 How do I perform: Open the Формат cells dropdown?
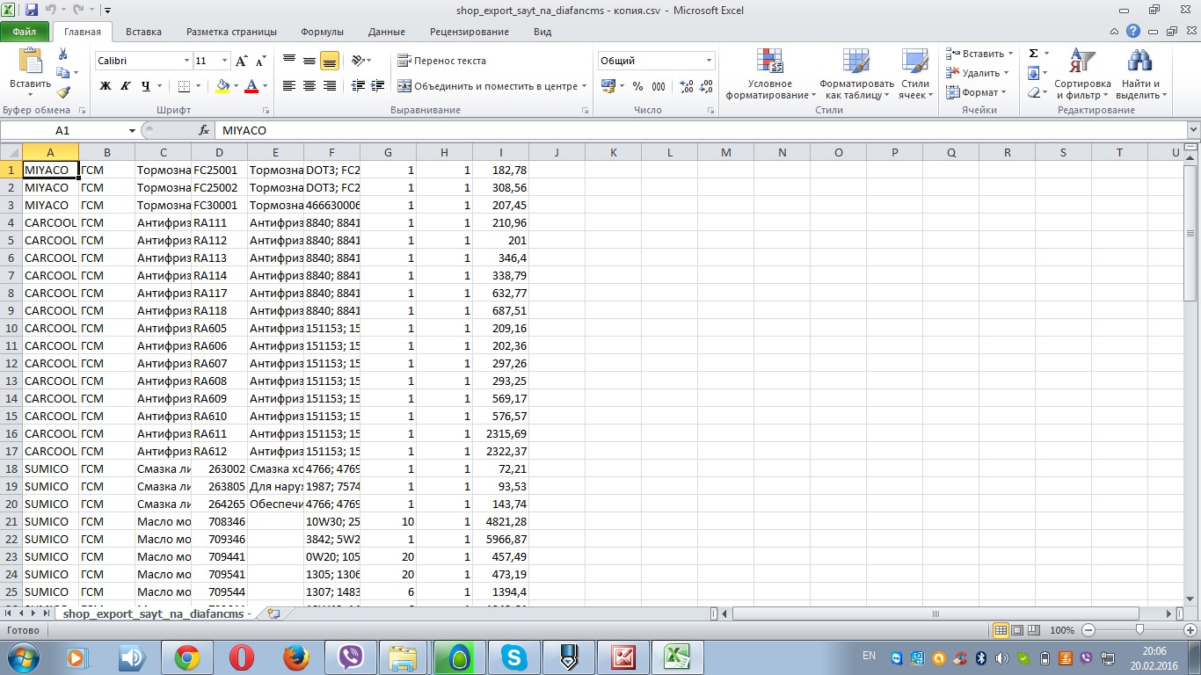976,92
